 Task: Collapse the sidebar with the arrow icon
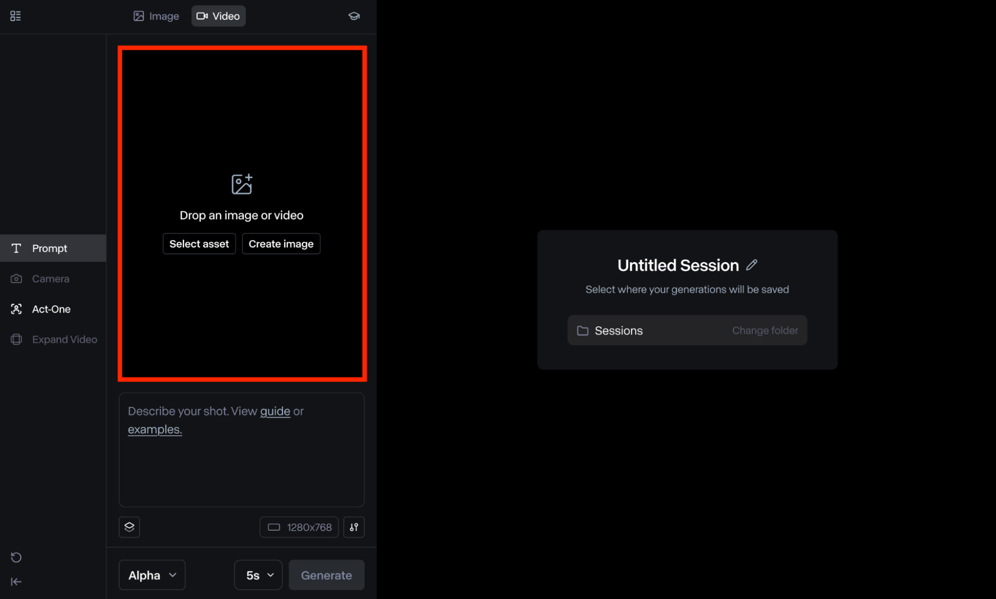16,582
